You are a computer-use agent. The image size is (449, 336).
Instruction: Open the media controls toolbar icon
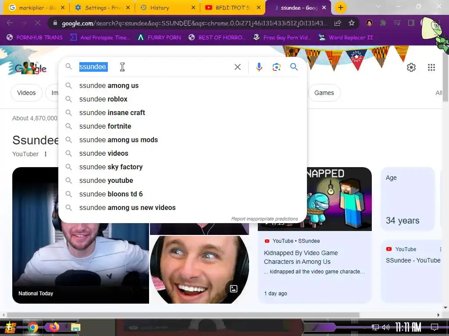(397, 23)
